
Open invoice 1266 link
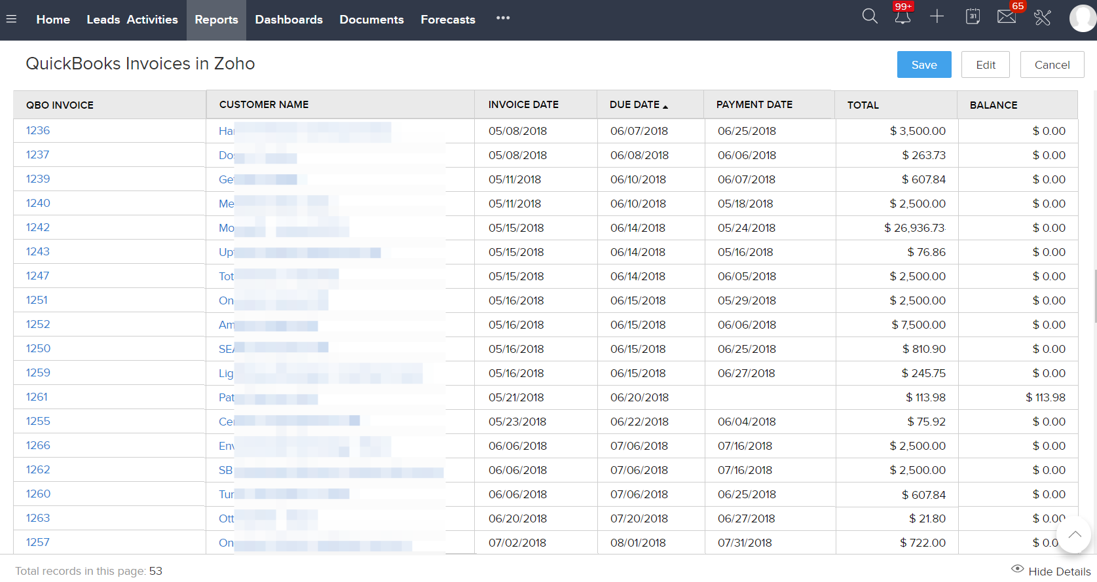tap(38, 445)
